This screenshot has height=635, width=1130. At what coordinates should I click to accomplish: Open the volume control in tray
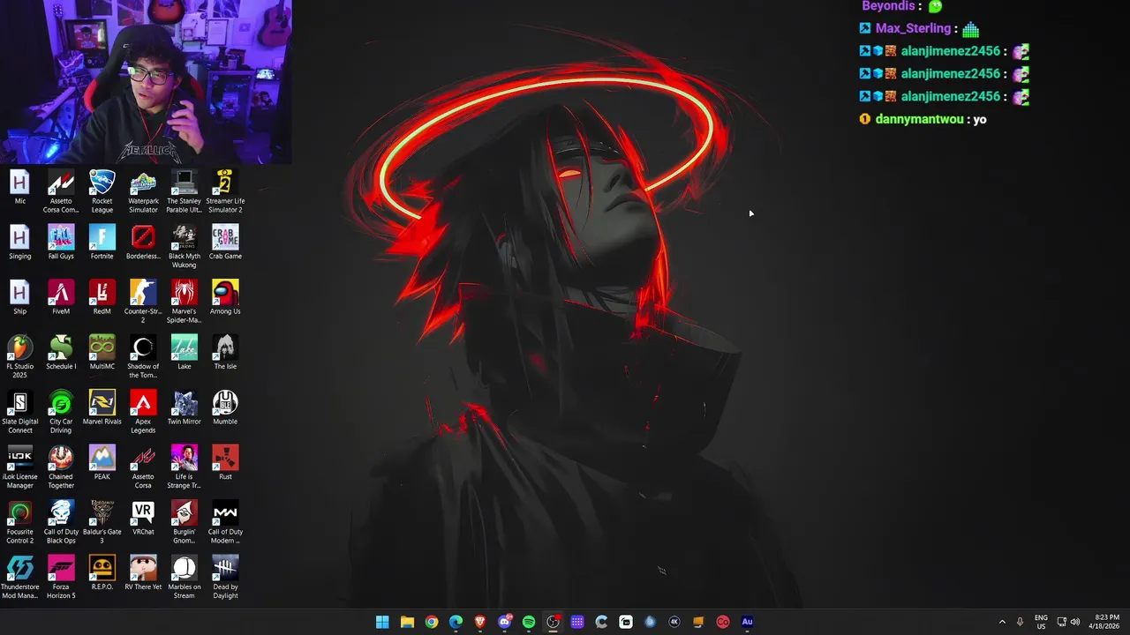point(1075,622)
